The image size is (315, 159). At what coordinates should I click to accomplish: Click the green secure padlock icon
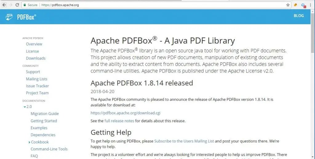tap(25, 5)
